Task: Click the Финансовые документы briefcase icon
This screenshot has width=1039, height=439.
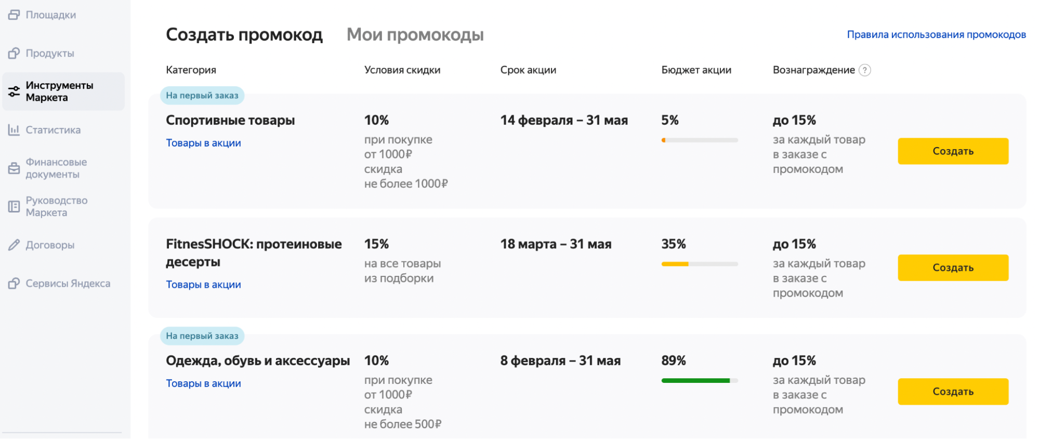Action: (14, 168)
